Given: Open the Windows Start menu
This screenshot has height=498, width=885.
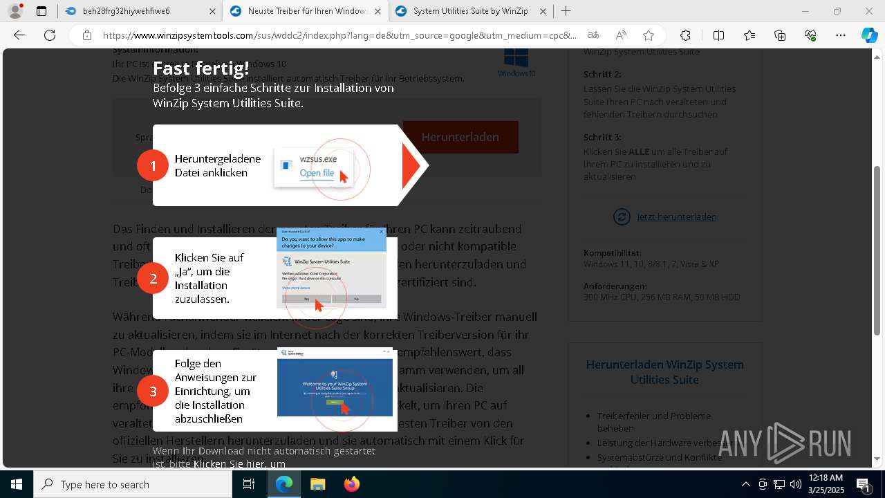Looking at the screenshot, I should pyautogui.click(x=17, y=484).
